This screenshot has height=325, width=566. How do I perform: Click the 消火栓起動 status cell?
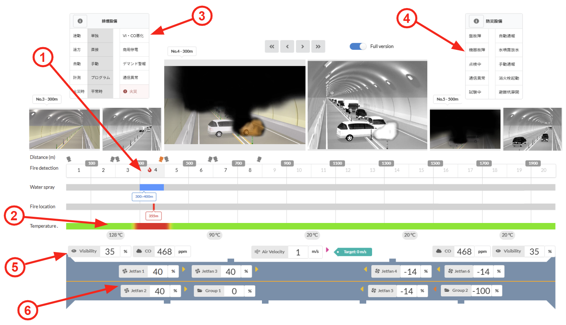pyautogui.click(x=509, y=78)
